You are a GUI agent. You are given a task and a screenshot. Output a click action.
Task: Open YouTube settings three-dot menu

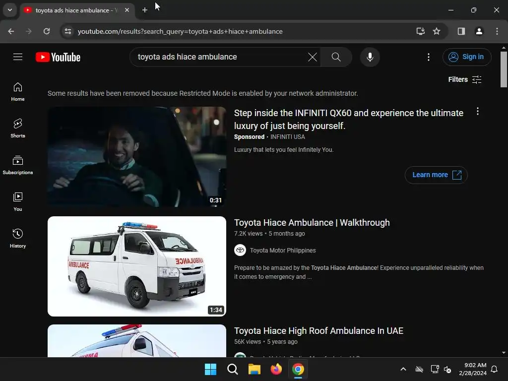pos(428,57)
